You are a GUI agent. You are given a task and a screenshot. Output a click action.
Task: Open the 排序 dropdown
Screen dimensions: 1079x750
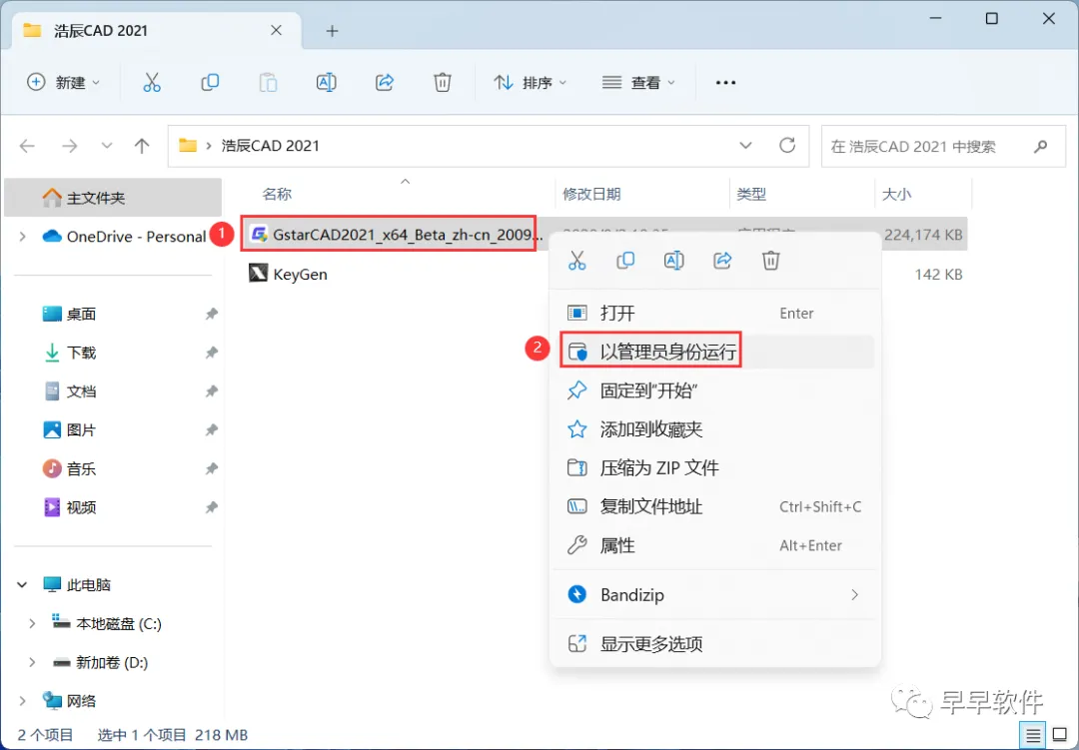tap(530, 83)
